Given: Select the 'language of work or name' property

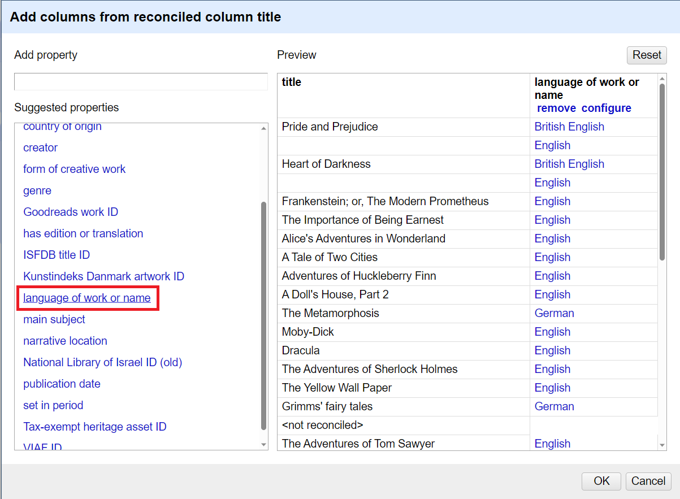Looking at the screenshot, I should point(88,298).
